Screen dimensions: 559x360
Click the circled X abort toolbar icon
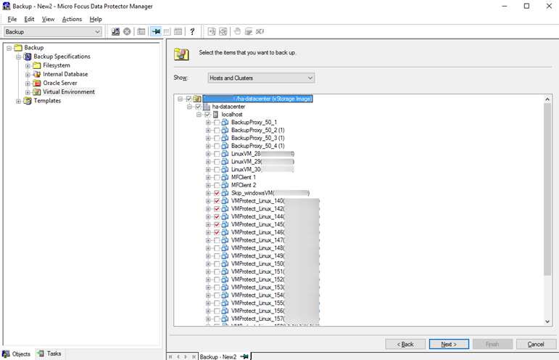click(127, 32)
